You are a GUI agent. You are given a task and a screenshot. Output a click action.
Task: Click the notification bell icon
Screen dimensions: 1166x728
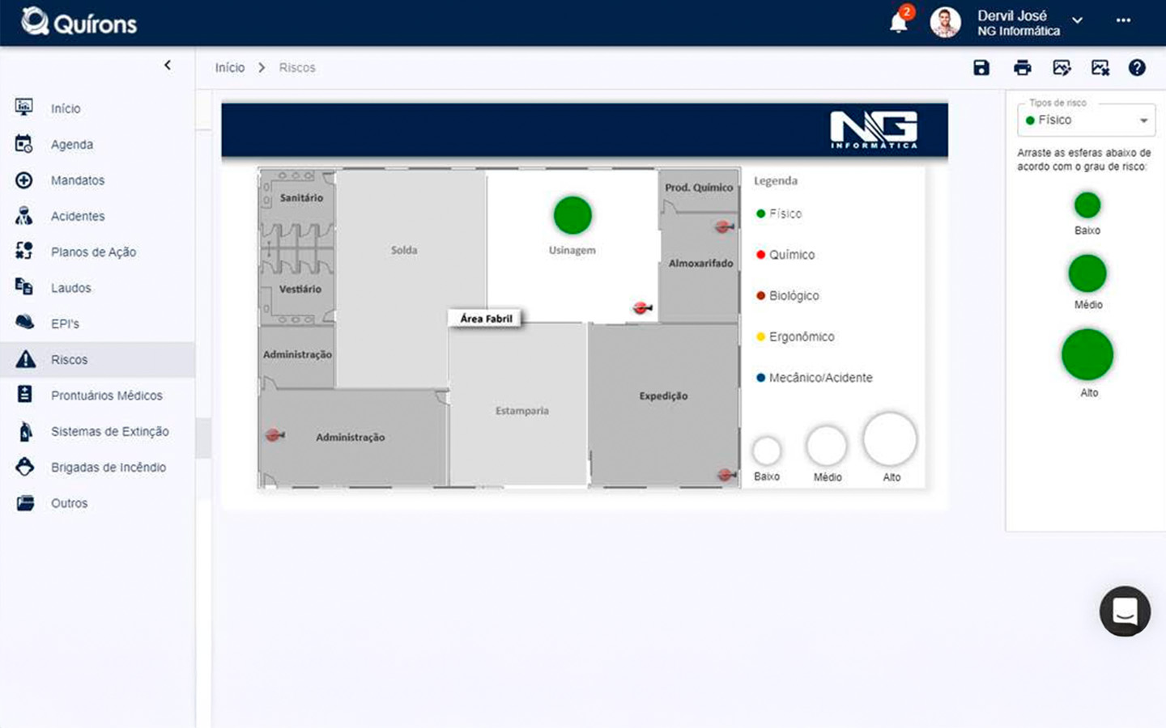898,23
